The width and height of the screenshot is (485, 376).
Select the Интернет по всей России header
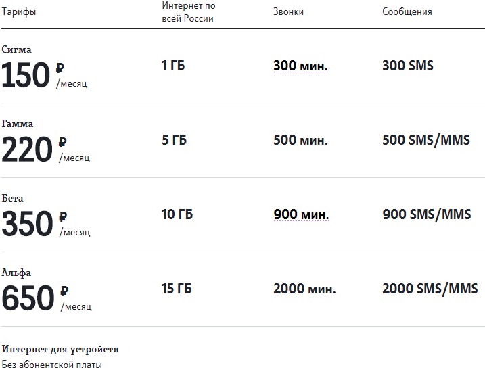[189, 12]
